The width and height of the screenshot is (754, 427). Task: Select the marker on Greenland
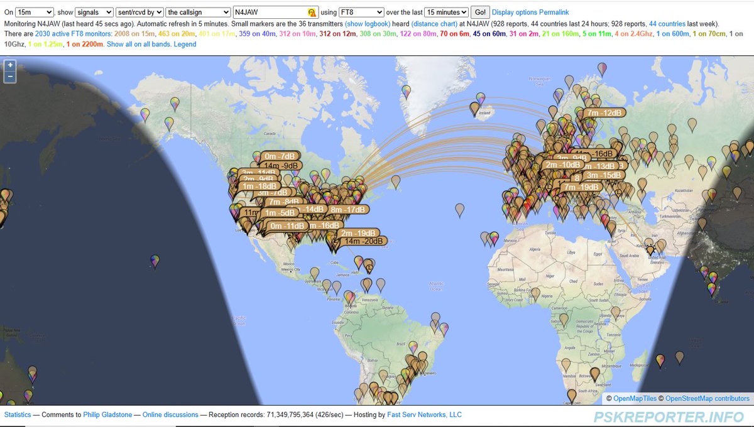point(406,92)
